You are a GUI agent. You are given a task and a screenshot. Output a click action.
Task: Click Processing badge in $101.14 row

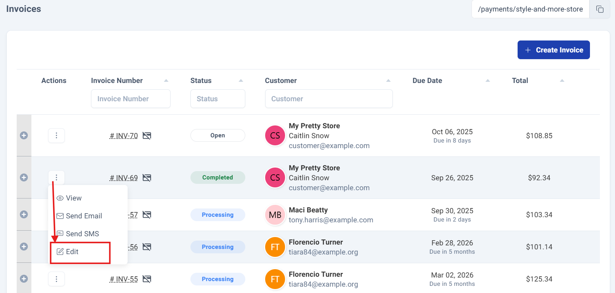pos(218,247)
